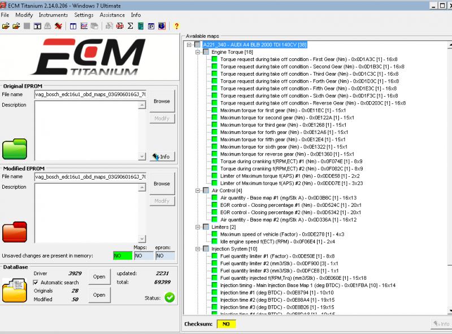Click the green Status checkmark icon
Screen dimensions: 452x334
(169, 297)
